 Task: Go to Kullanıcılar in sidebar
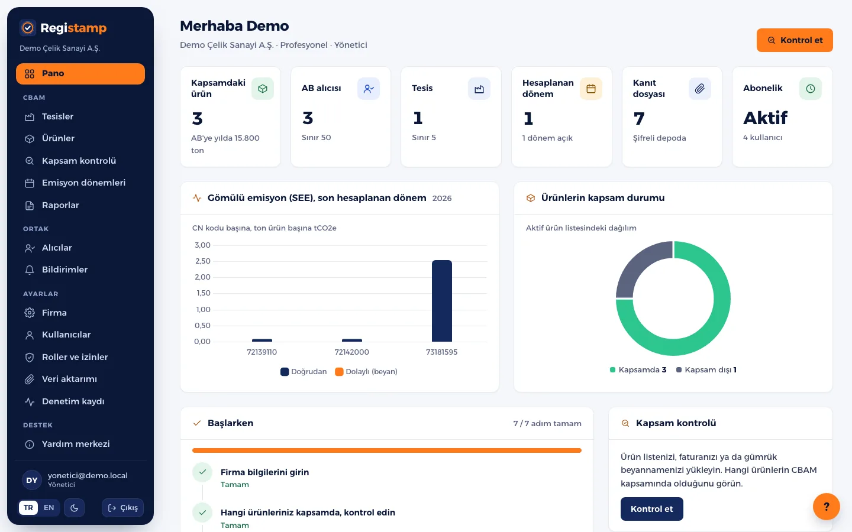(x=80, y=335)
